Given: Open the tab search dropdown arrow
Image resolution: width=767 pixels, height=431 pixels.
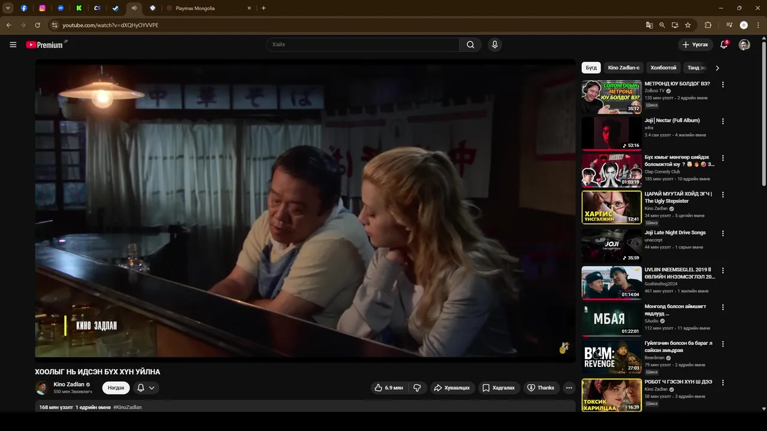Looking at the screenshot, I should pyautogui.click(x=8, y=8).
